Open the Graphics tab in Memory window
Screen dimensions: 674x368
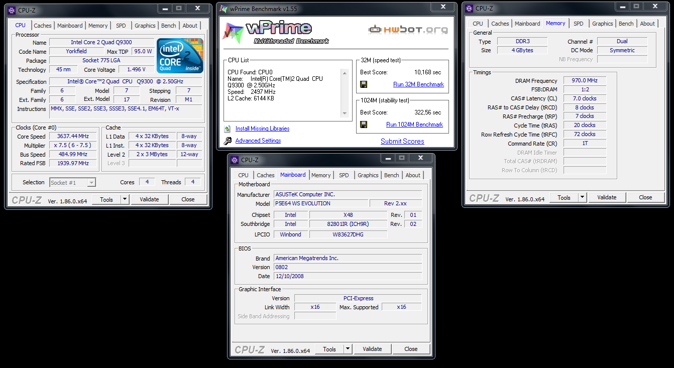(602, 24)
